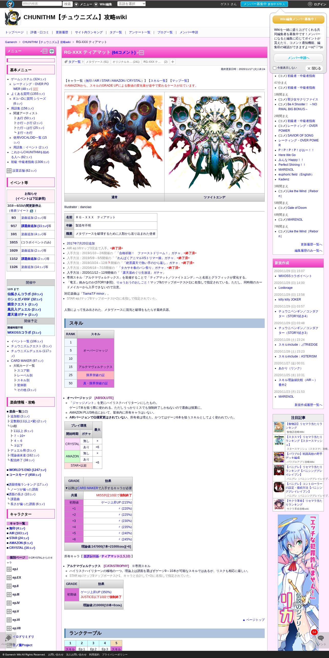
Task: Open the お問い合わせ footer link
Action: [56, 655]
